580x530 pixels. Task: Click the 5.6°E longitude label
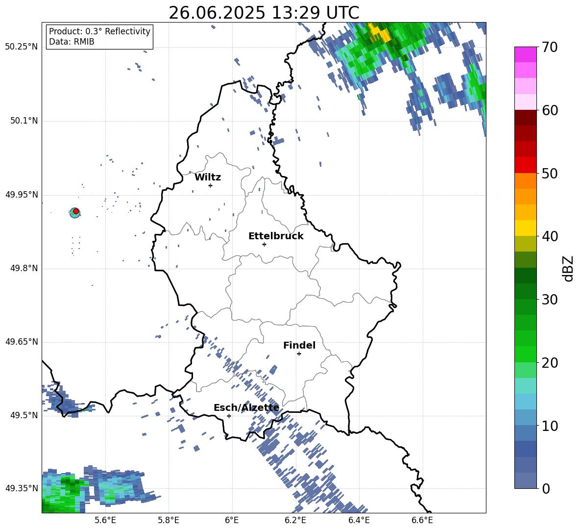coord(105,520)
